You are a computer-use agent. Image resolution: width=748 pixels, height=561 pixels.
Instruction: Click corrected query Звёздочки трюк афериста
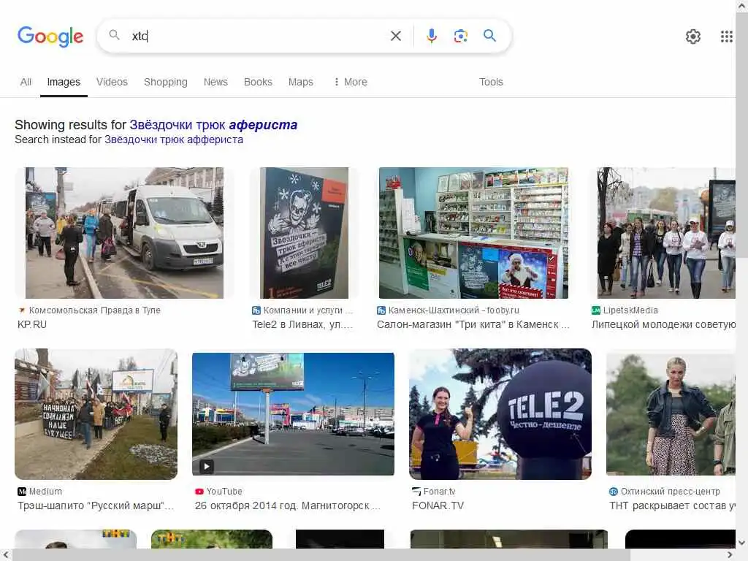213,125
